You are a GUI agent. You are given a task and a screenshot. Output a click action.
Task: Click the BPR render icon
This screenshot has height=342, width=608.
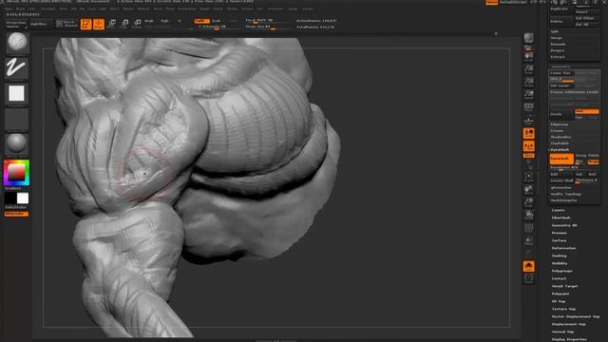[x=529, y=38]
